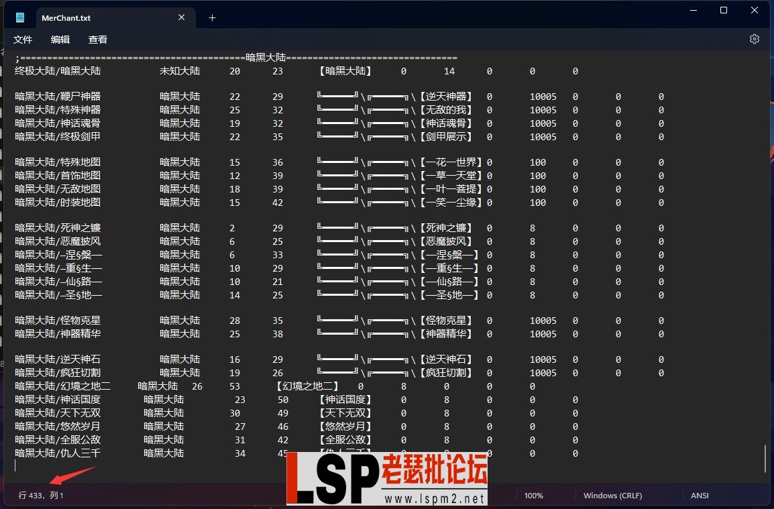Click text 终极大陆/暗黑大陆
This screenshot has width=774, height=509.
[58, 71]
